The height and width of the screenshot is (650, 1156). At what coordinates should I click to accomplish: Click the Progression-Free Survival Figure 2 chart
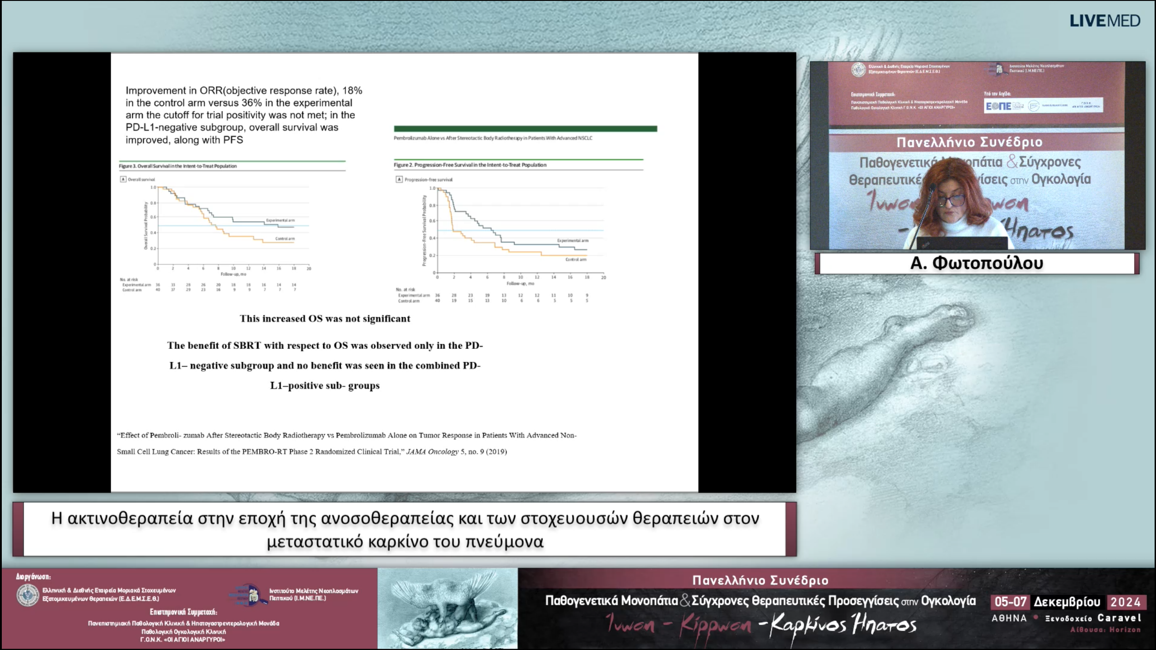[x=500, y=239]
